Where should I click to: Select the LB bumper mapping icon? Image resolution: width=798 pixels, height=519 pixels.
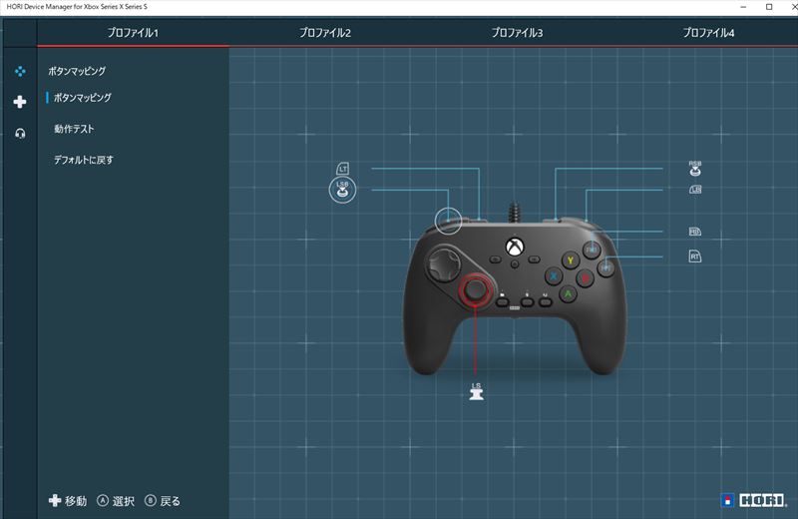point(695,190)
